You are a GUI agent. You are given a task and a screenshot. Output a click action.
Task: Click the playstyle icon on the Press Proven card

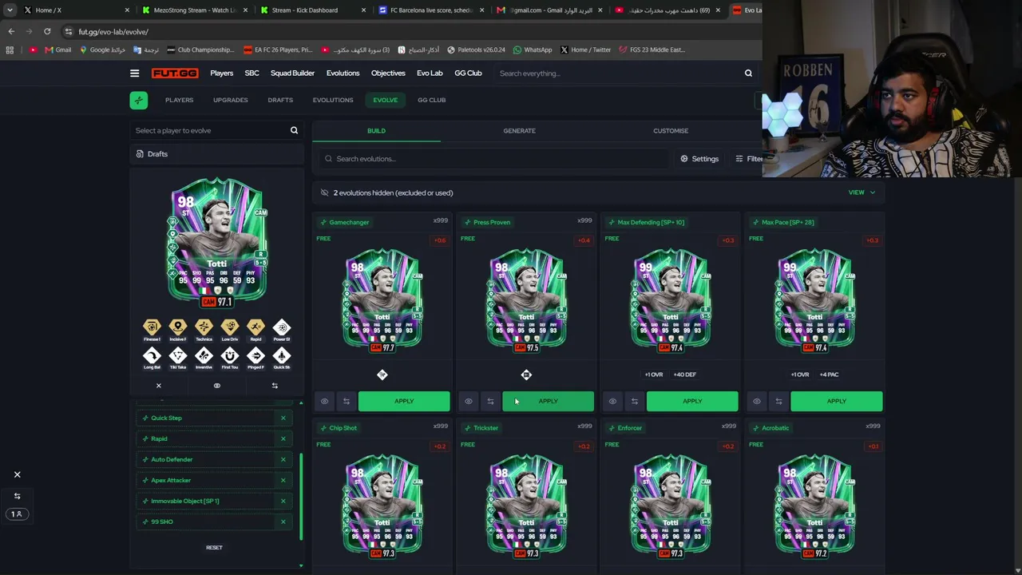pos(526,375)
